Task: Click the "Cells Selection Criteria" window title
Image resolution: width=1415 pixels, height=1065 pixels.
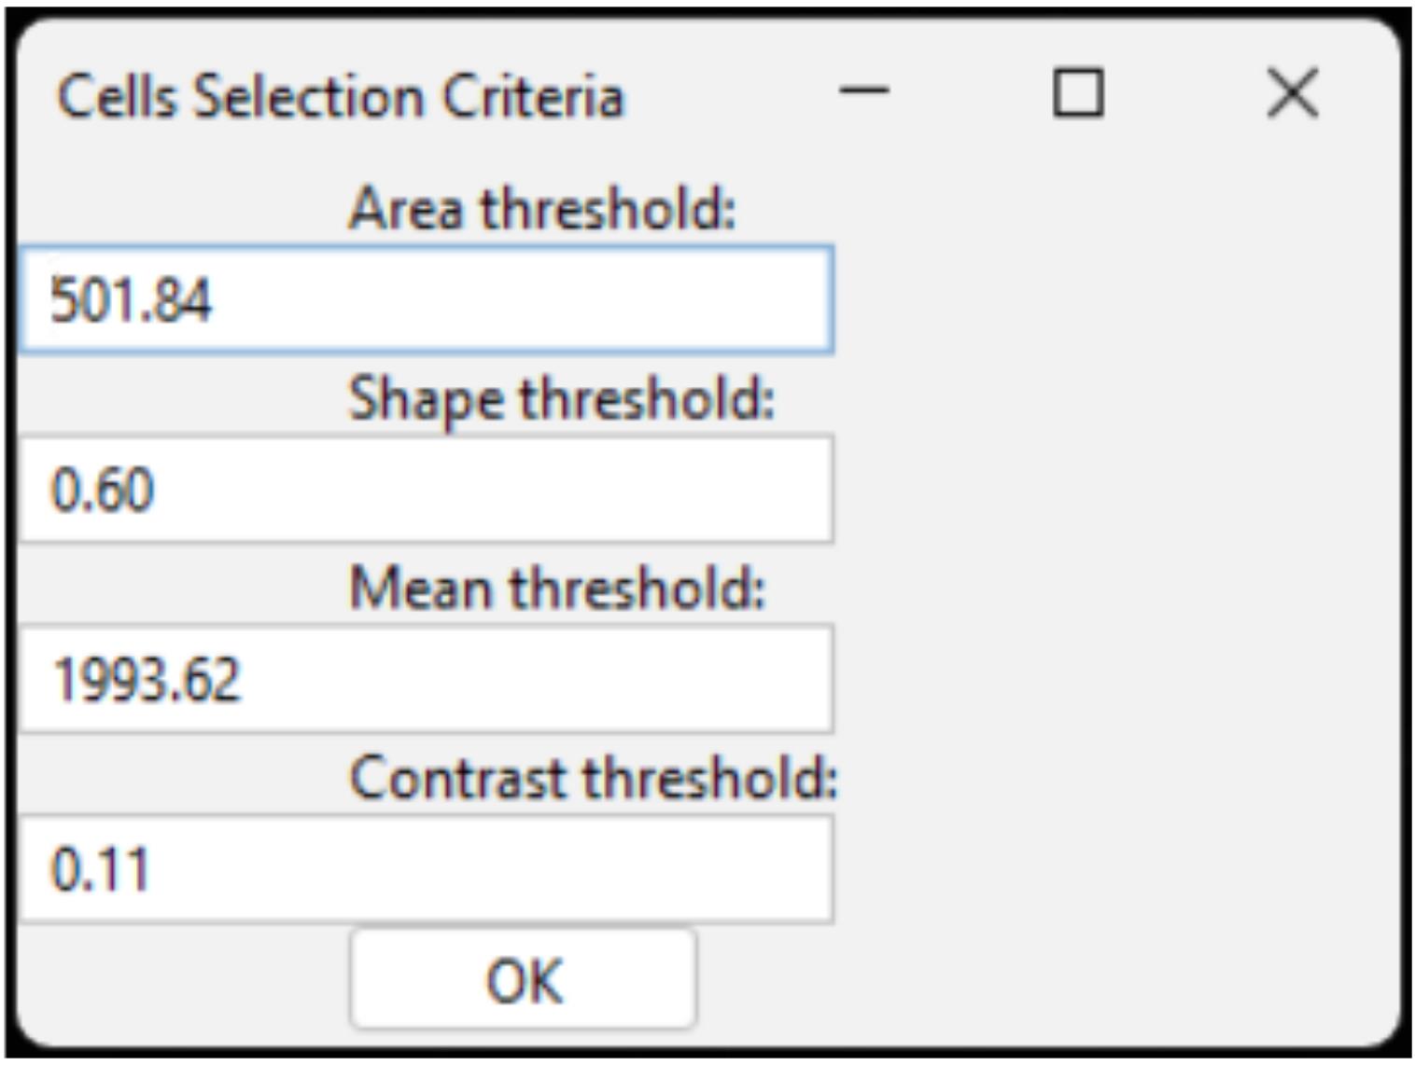Action: 340,96
